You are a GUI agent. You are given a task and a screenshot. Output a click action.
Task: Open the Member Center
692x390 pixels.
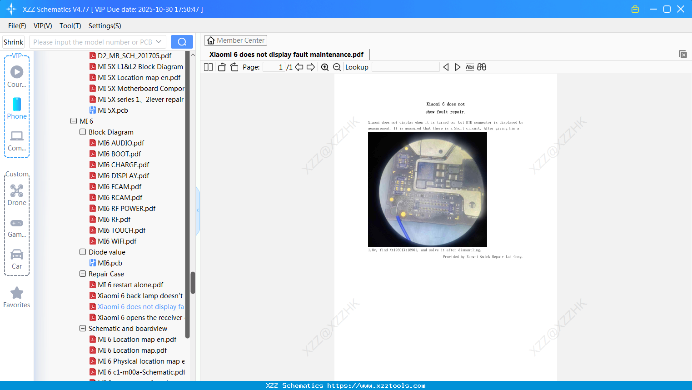[235, 40]
